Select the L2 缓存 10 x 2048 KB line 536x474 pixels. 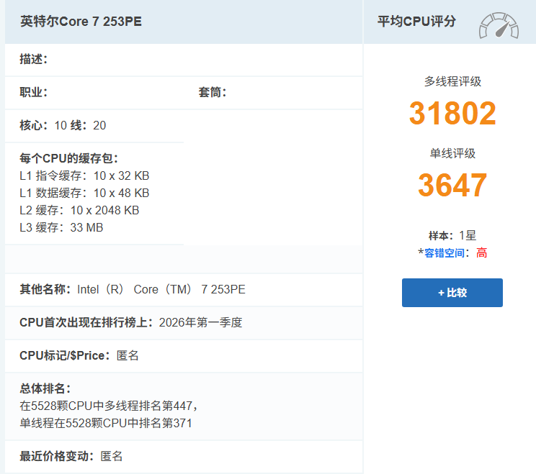click(x=79, y=210)
